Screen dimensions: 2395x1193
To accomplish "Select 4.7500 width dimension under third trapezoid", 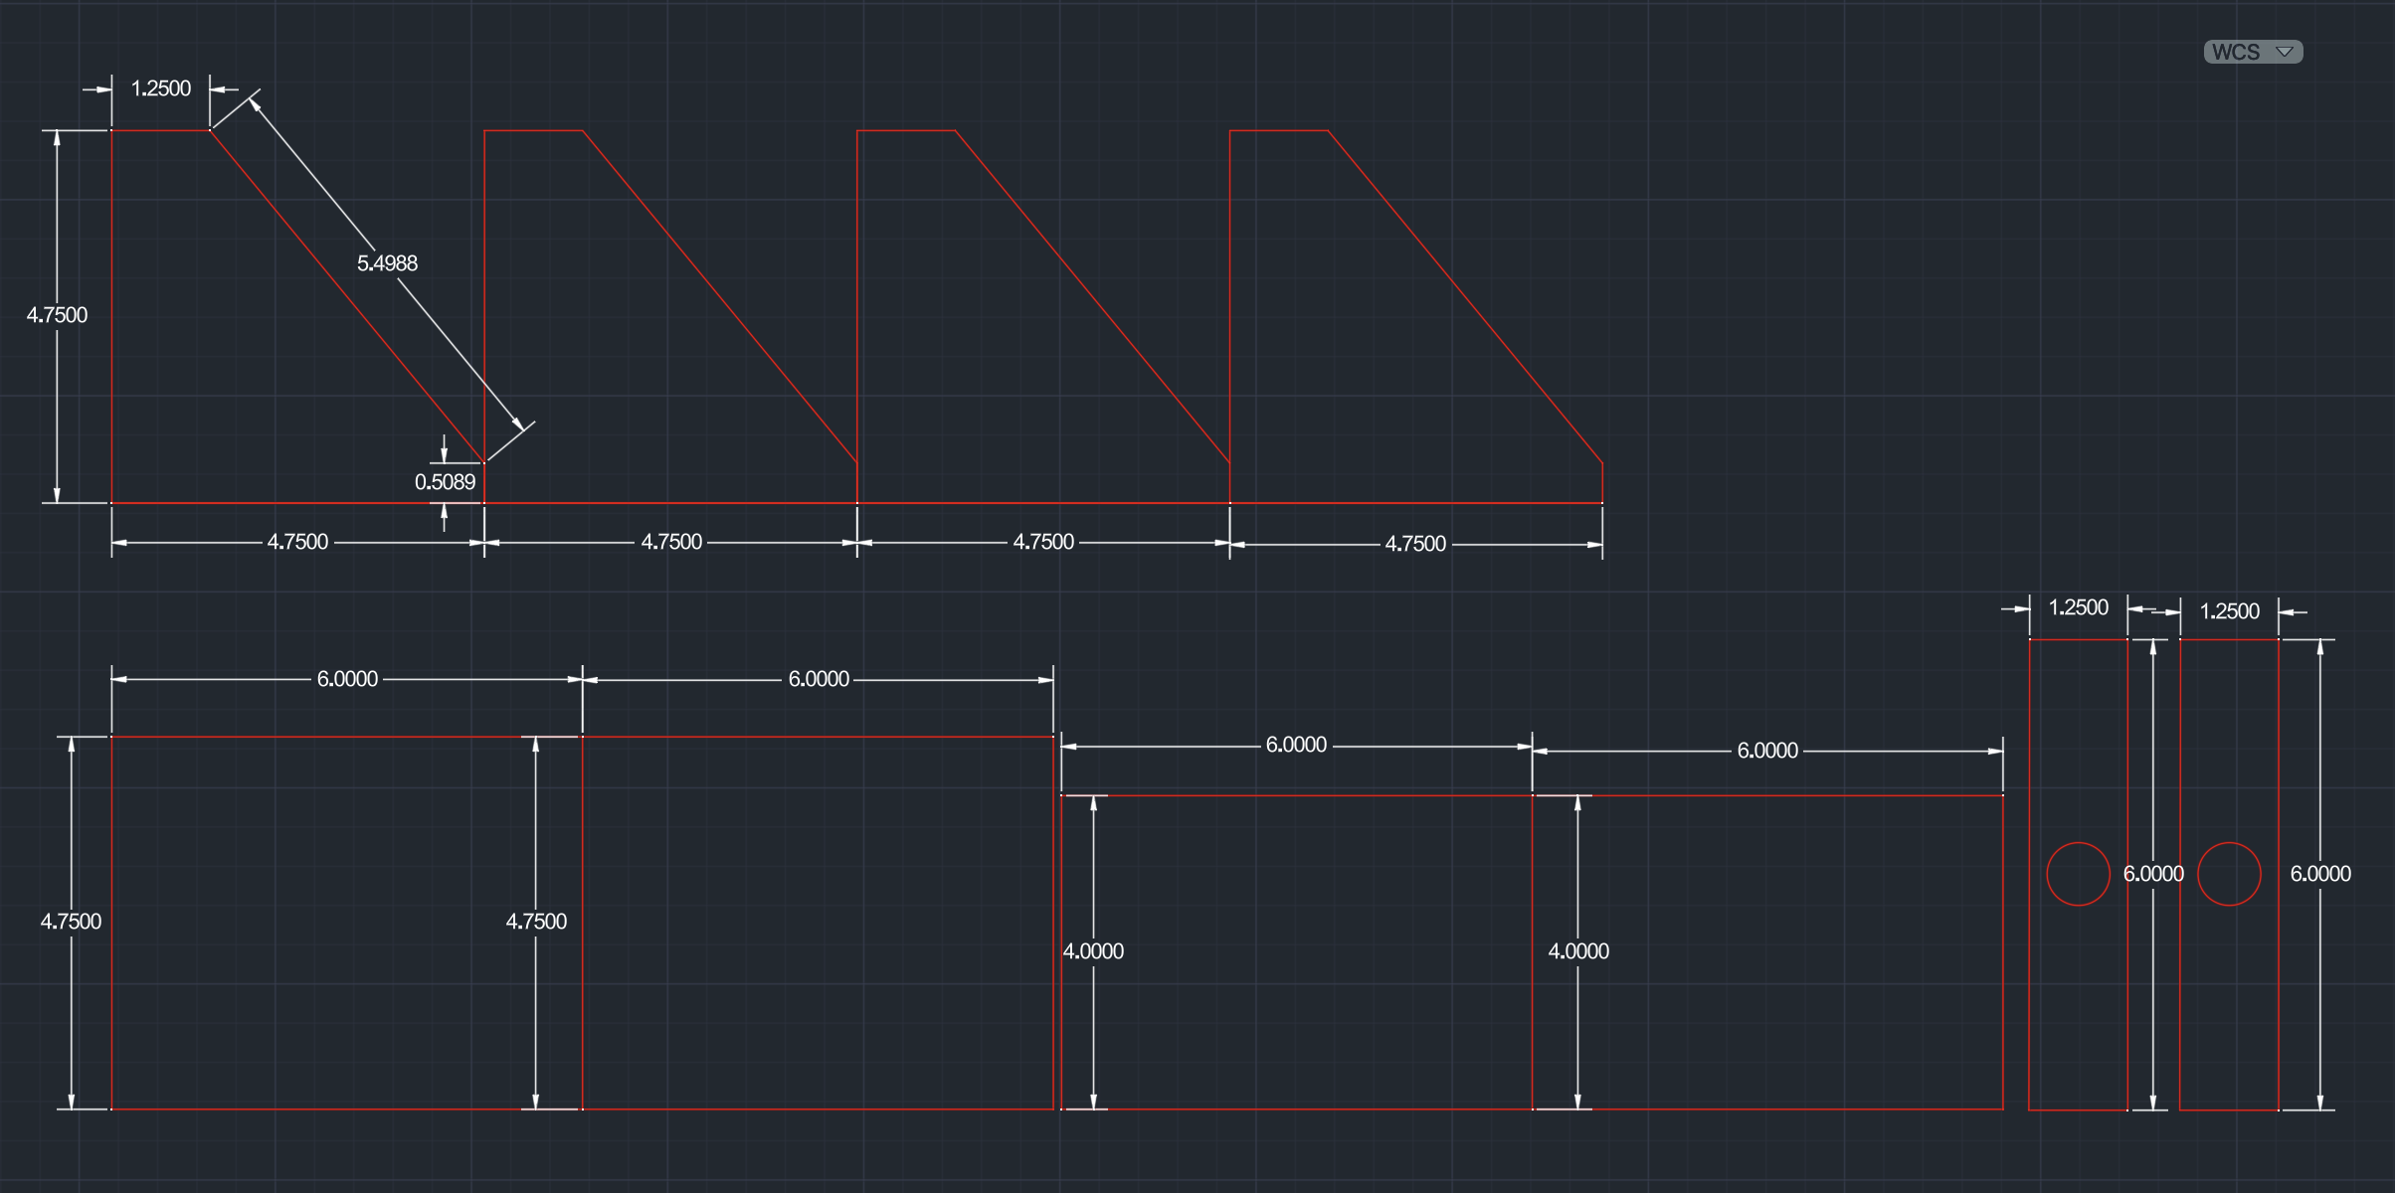I will (x=1043, y=542).
